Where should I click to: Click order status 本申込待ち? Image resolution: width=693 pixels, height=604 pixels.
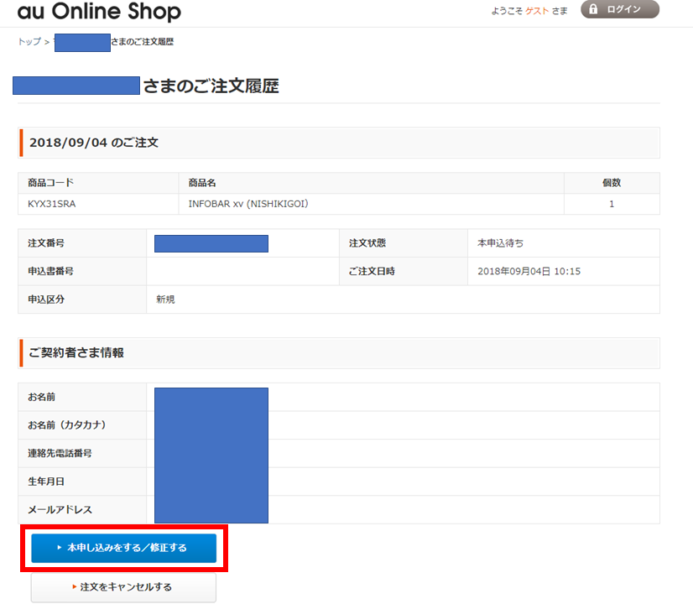click(x=500, y=243)
